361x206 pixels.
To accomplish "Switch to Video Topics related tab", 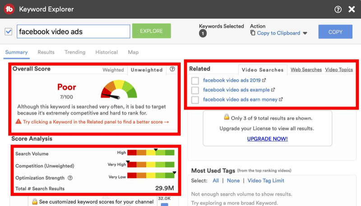I will click(x=339, y=70).
